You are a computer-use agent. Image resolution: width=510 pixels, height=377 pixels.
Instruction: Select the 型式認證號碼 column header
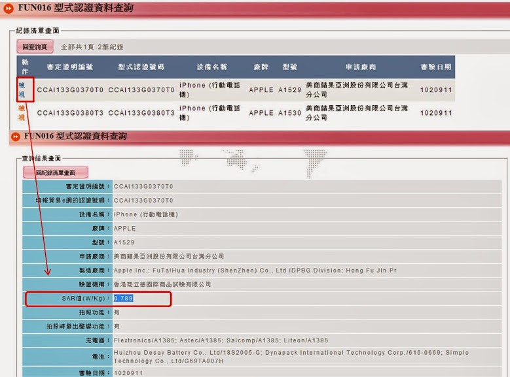[x=141, y=67]
